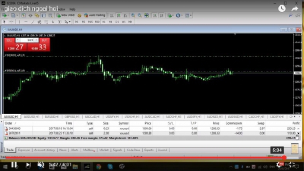Pause the video playback
The width and height of the screenshot is (304, 171).
click(x=14, y=165)
